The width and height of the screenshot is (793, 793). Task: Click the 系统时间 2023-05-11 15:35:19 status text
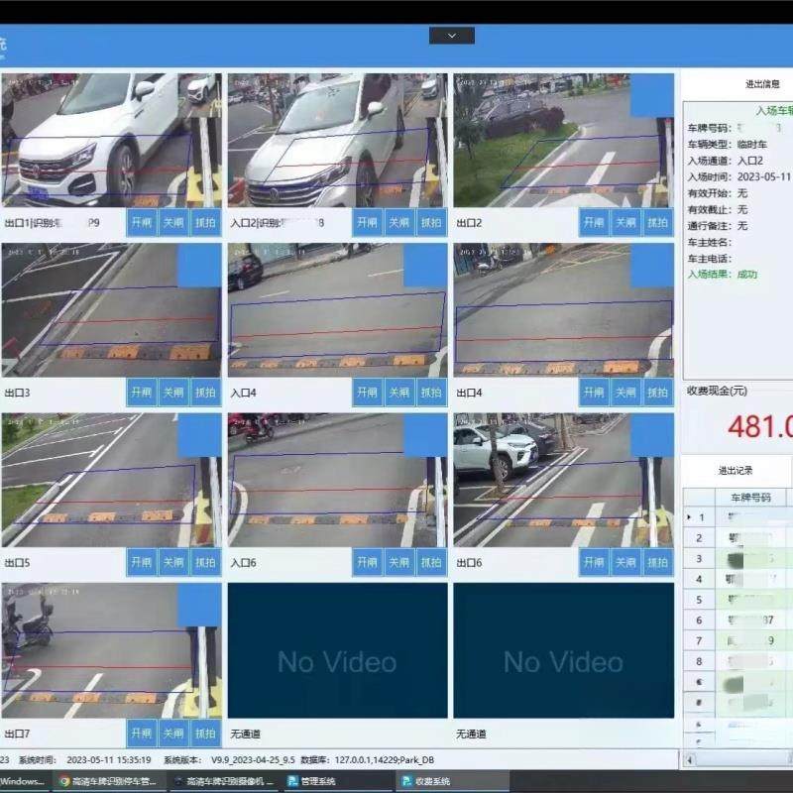tap(85, 759)
